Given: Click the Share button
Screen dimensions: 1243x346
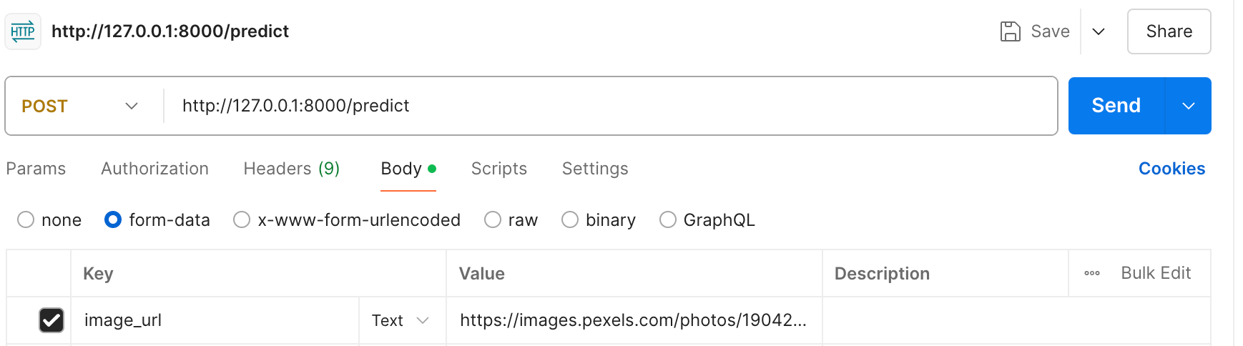Looking at the screenshot, I should pyautogui.click(x=1169, y=31).
